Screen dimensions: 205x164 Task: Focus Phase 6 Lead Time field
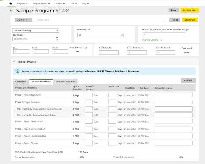pyautogui.click(x=112, y=143)
